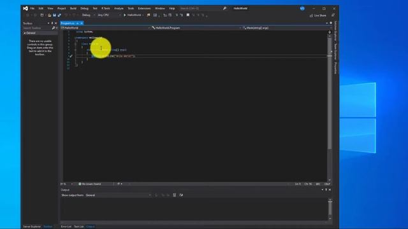Click the Toolbox search magnifier icon
This screenshot has width=408, height=229.
coord(54,28)
